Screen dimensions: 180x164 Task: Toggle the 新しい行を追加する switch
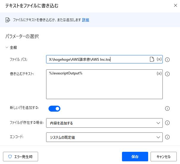tap(54, 109)
